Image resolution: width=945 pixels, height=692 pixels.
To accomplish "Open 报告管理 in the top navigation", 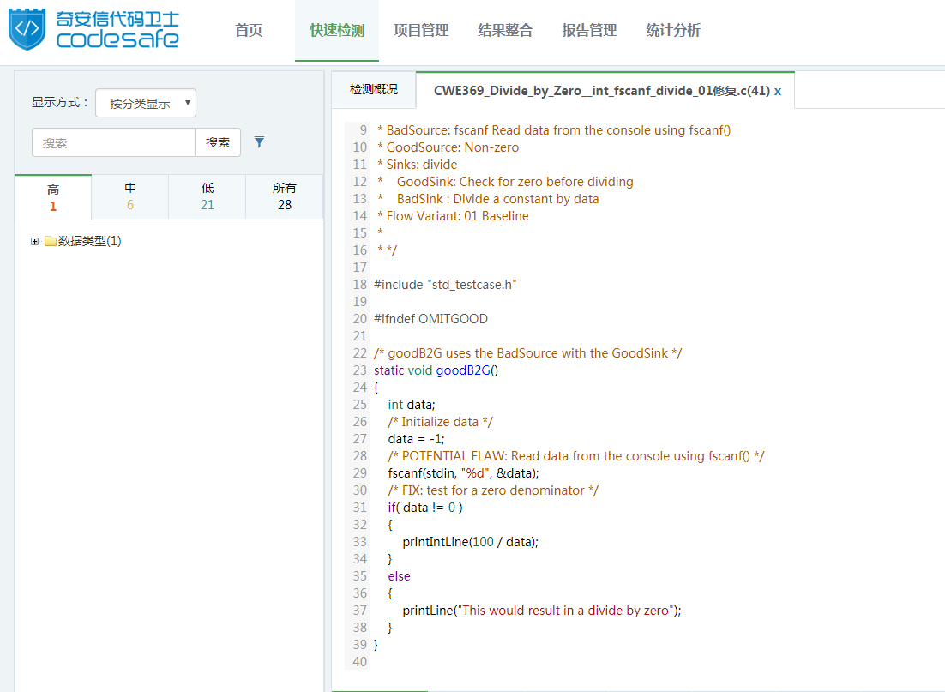I will point(589,31).
